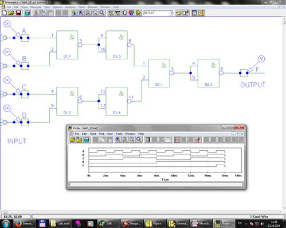This screenshot has height=228, width=286.
Task: Save the schematic with the floppy disk icon
Action: 18,13
